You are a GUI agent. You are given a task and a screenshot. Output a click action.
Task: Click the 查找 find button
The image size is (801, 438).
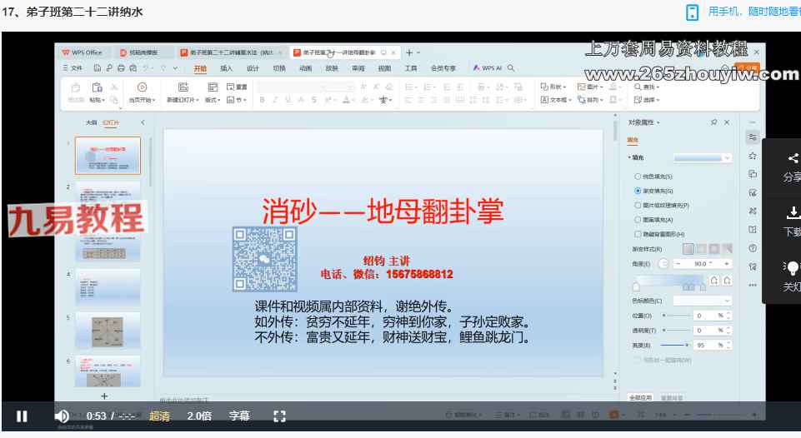pos(646,87)
